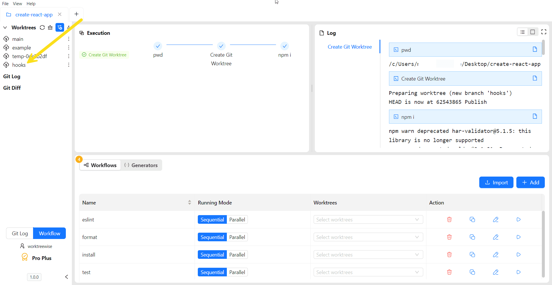Set eslint running mode to Parallel
The width and height of the screenshot is (552, 285).
(x=237, y=219)
